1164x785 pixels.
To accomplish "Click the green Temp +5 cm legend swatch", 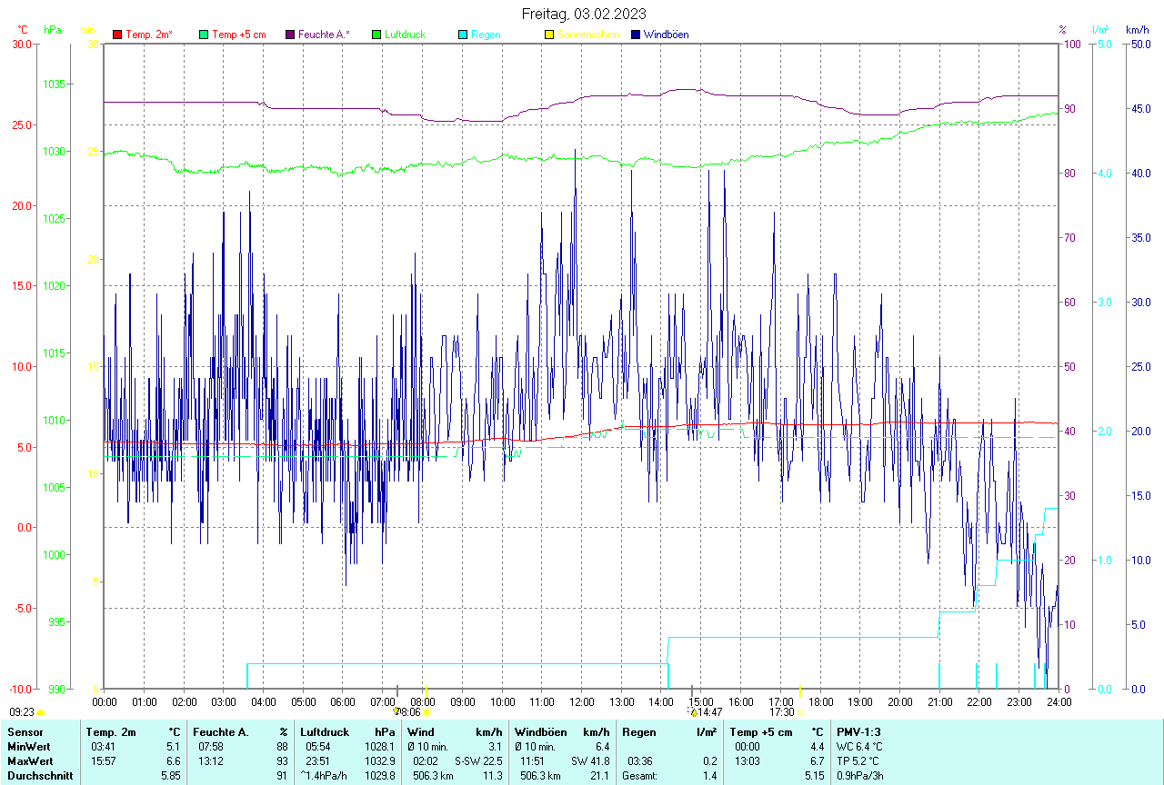I will pyautogui.click(x=204, y=35).
